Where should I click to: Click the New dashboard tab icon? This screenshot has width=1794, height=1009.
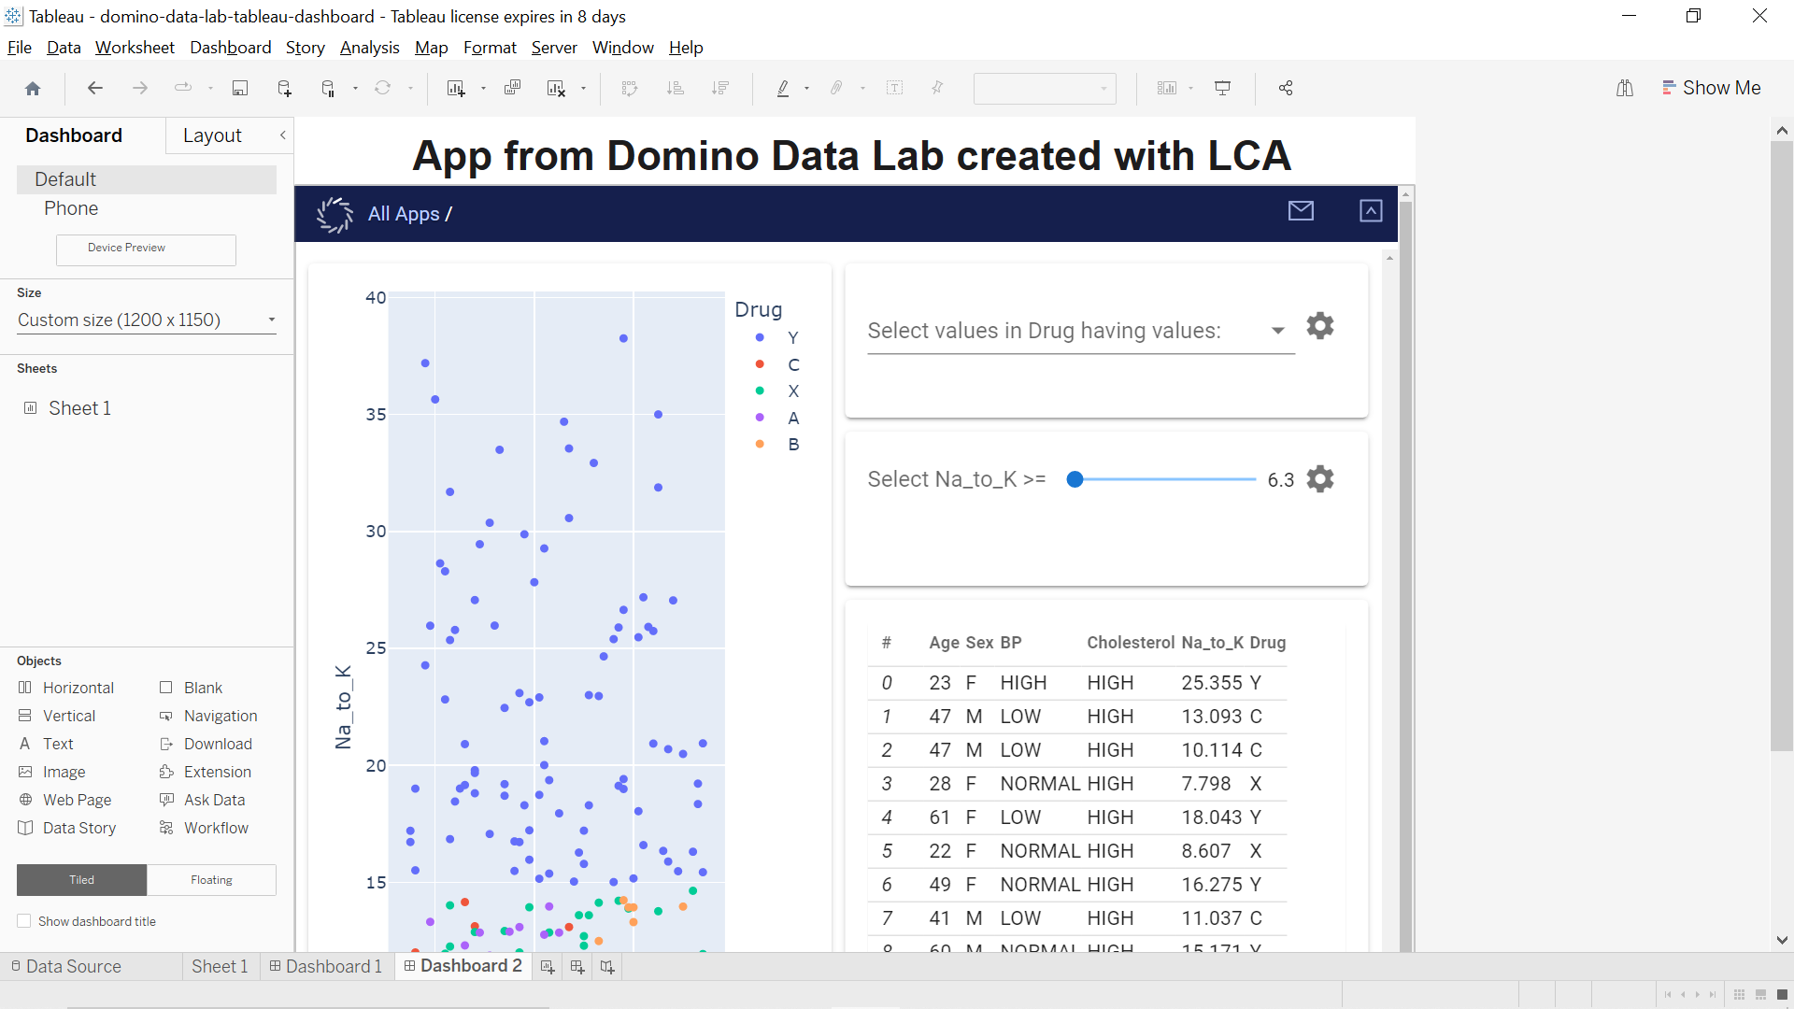[577, 967]
